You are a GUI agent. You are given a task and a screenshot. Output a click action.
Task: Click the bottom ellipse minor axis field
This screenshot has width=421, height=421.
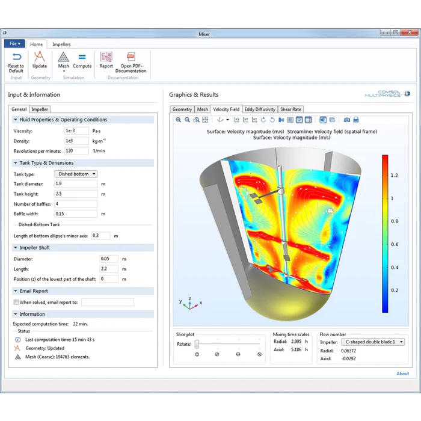pos(100,236)
